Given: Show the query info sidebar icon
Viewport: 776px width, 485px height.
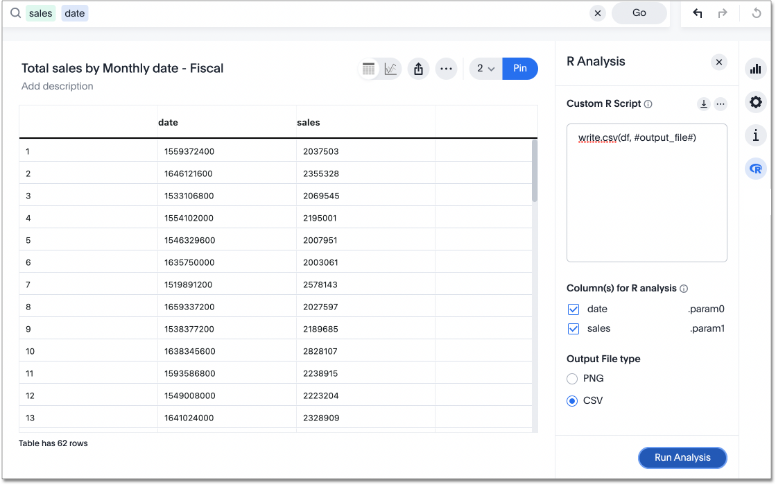Looking at the screenshot, I should coord(755,135).
